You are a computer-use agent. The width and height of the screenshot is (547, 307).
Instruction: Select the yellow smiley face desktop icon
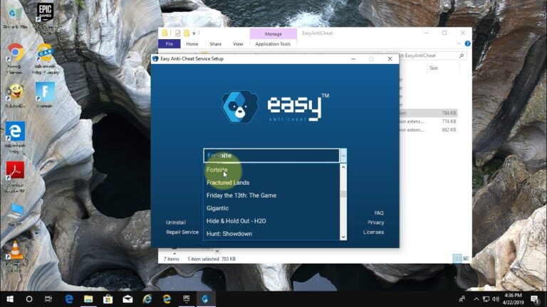(x=15, y=95)
